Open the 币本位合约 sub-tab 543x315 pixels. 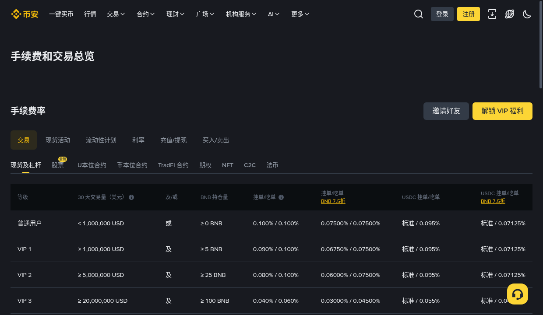[x=132, y=165]
